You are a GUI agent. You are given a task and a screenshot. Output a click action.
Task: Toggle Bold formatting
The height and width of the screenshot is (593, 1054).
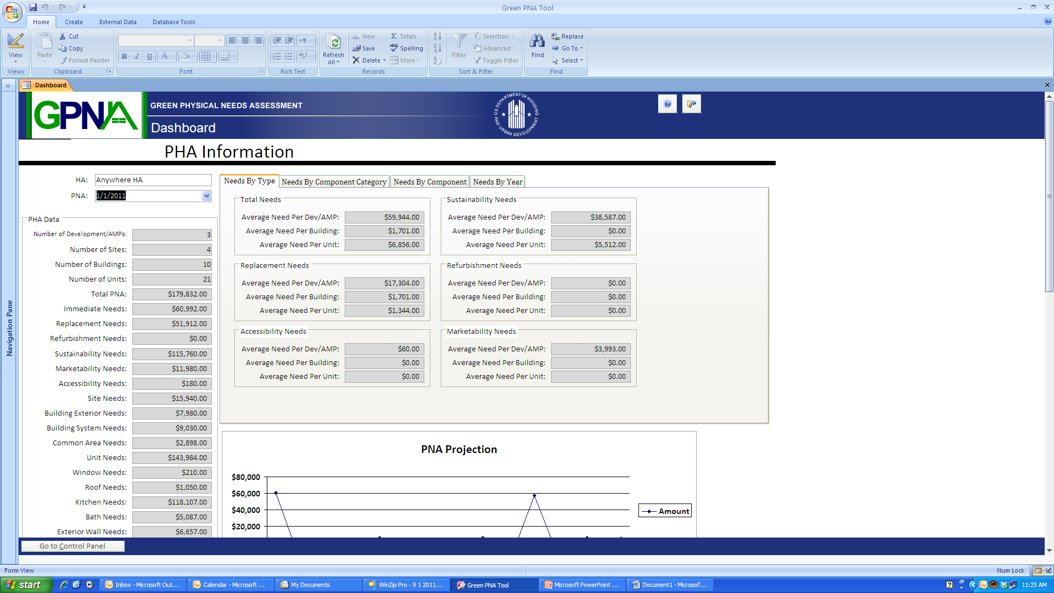[x=124, y=56]
